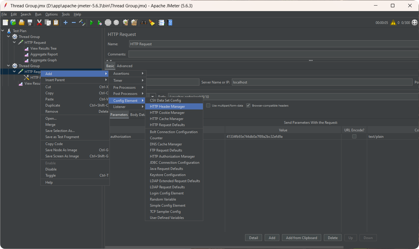Click the Delete parameter button

333,238
